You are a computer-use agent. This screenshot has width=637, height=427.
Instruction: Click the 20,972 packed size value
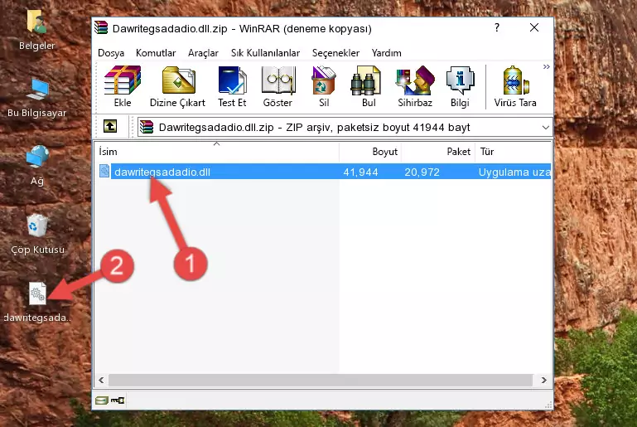422,172
